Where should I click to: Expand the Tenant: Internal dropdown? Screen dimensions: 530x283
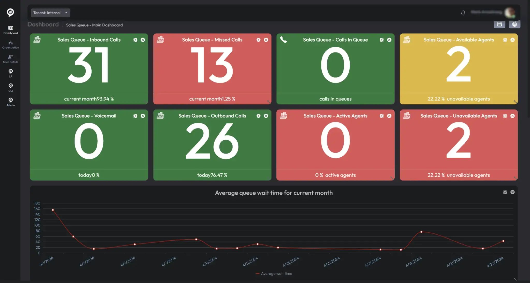click(50, 13)
